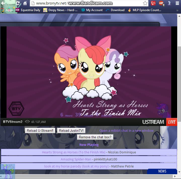181x179 pixels.
Task: Click the Reload JustinTV! button
Action: tap(71, 131)
